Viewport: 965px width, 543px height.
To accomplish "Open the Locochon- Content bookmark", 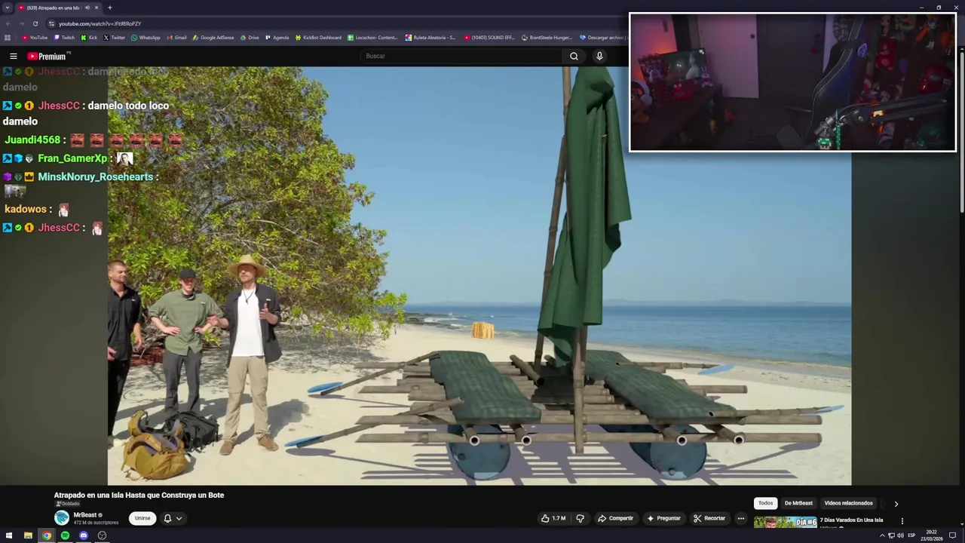I will click(x=372, y=38).
